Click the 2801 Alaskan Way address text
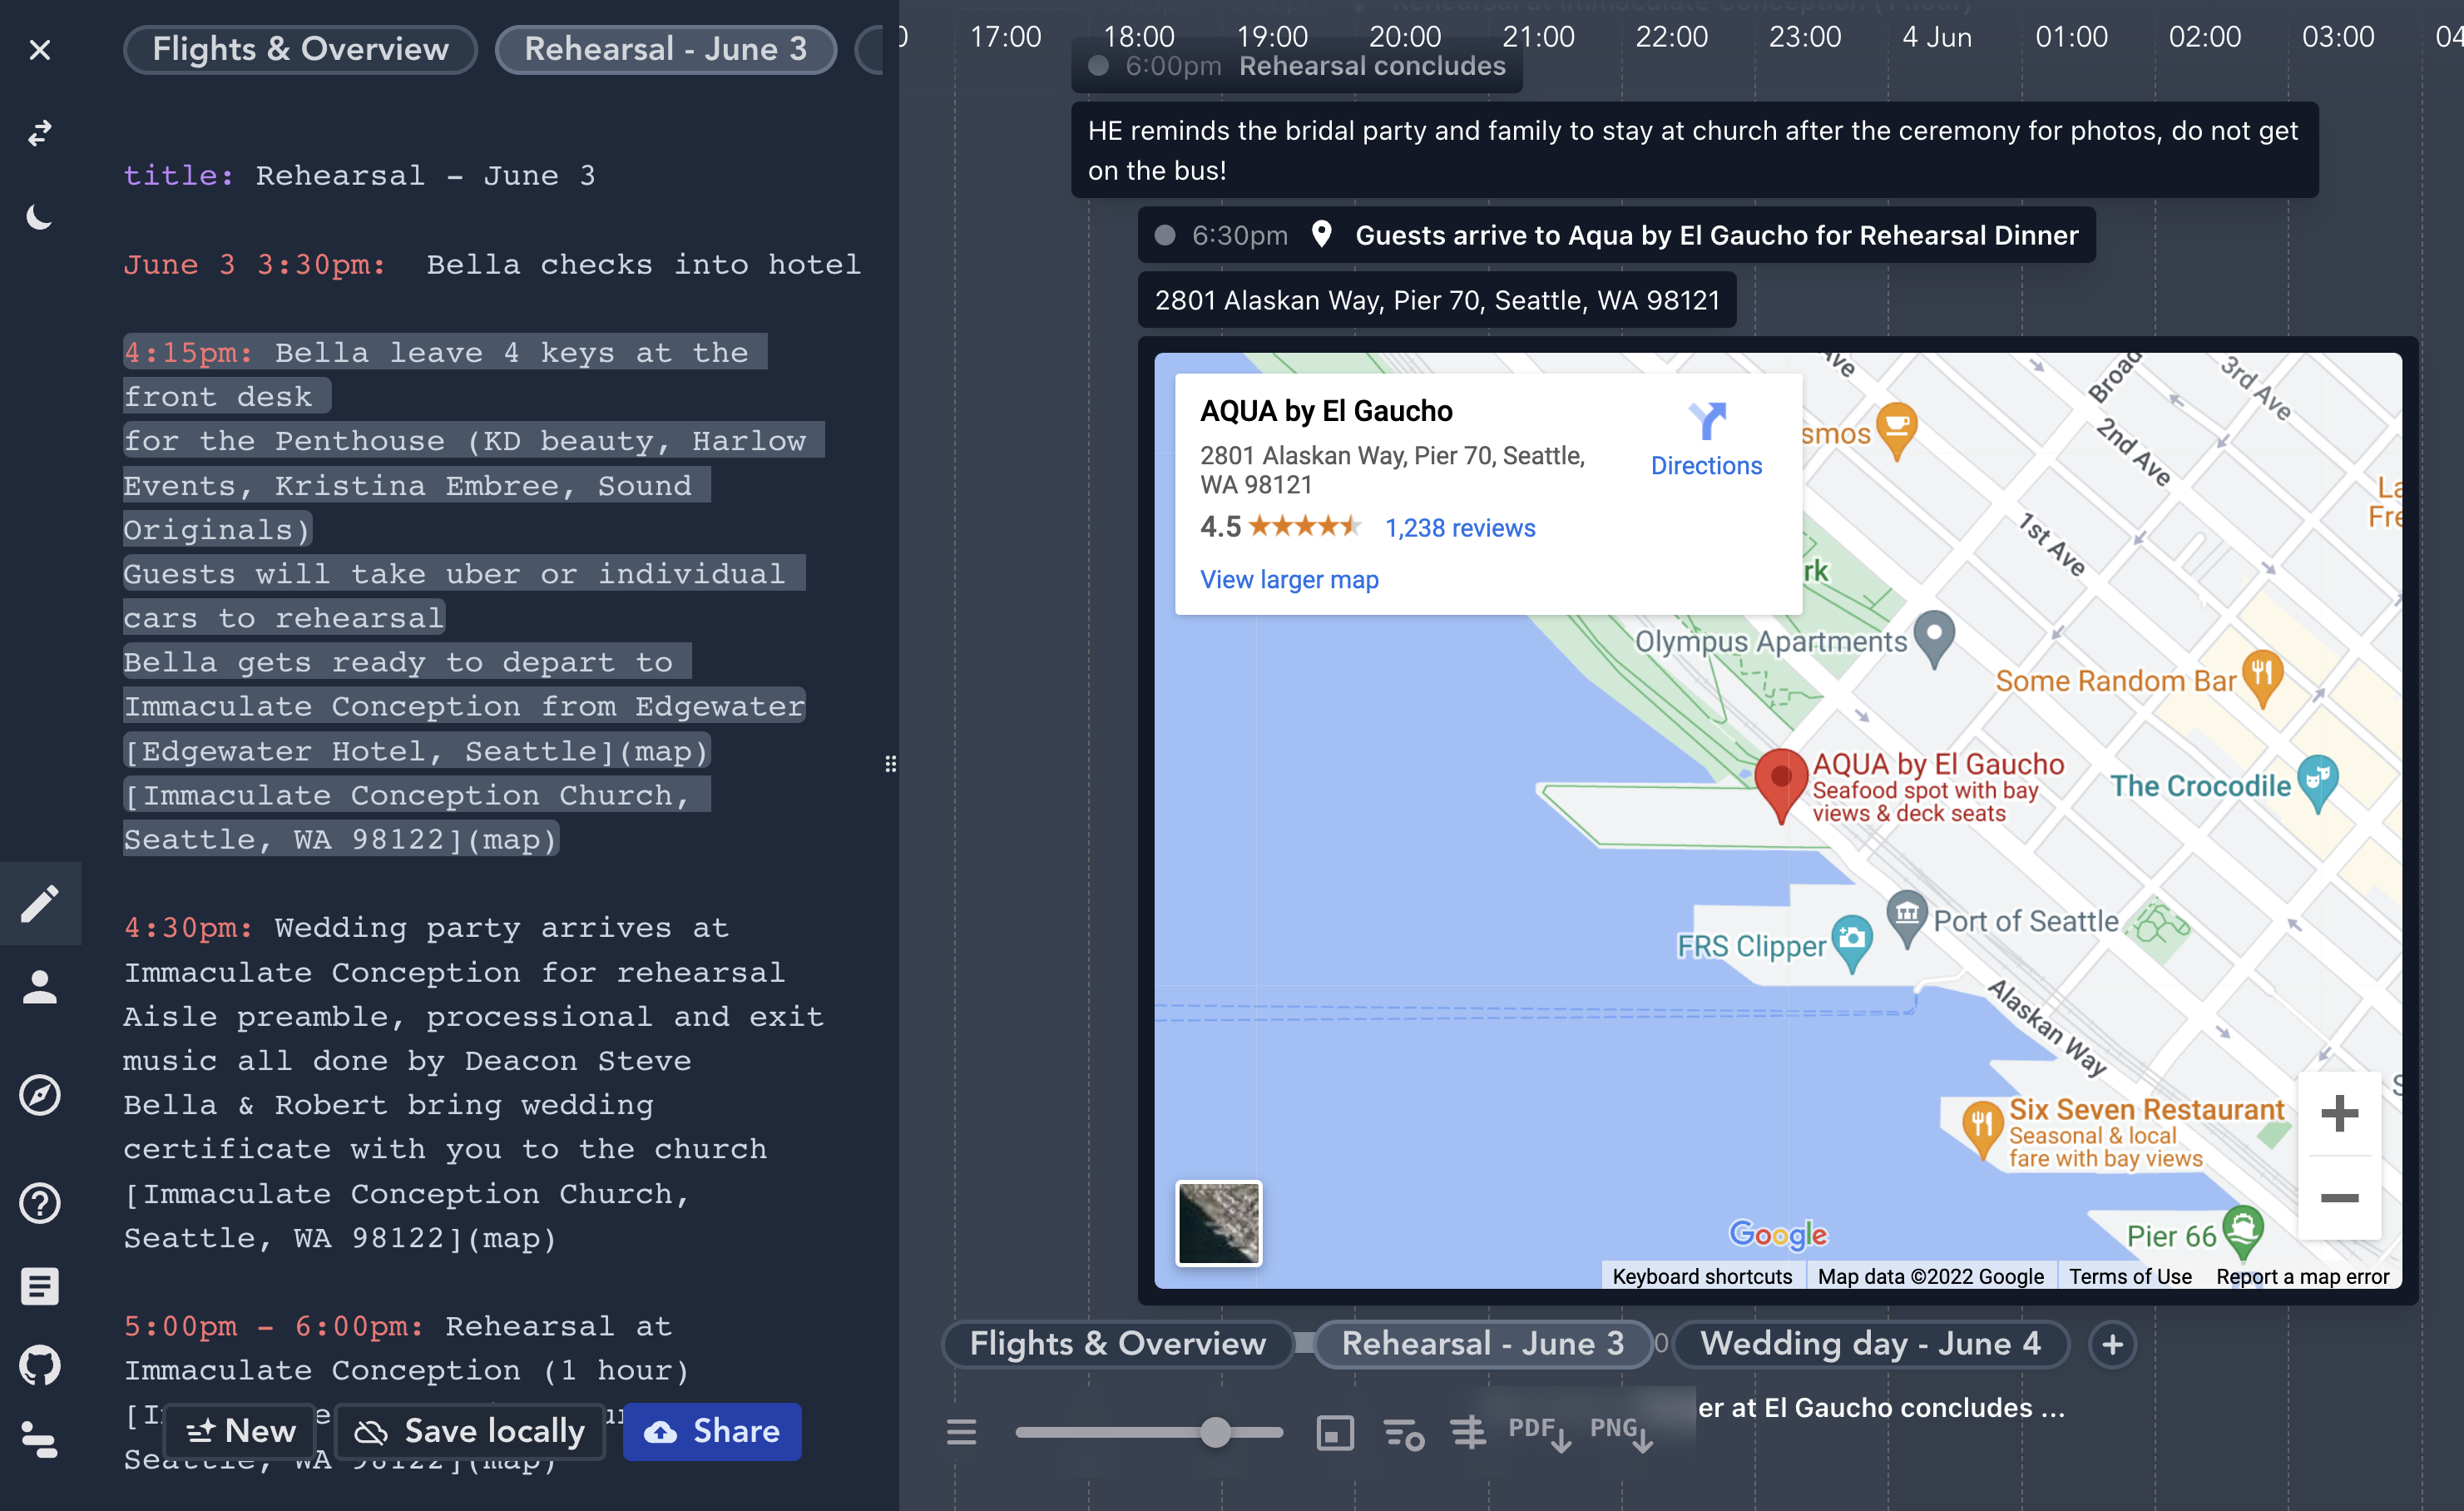Viewport: 2464px width, 1511px height. (1437, 300)
